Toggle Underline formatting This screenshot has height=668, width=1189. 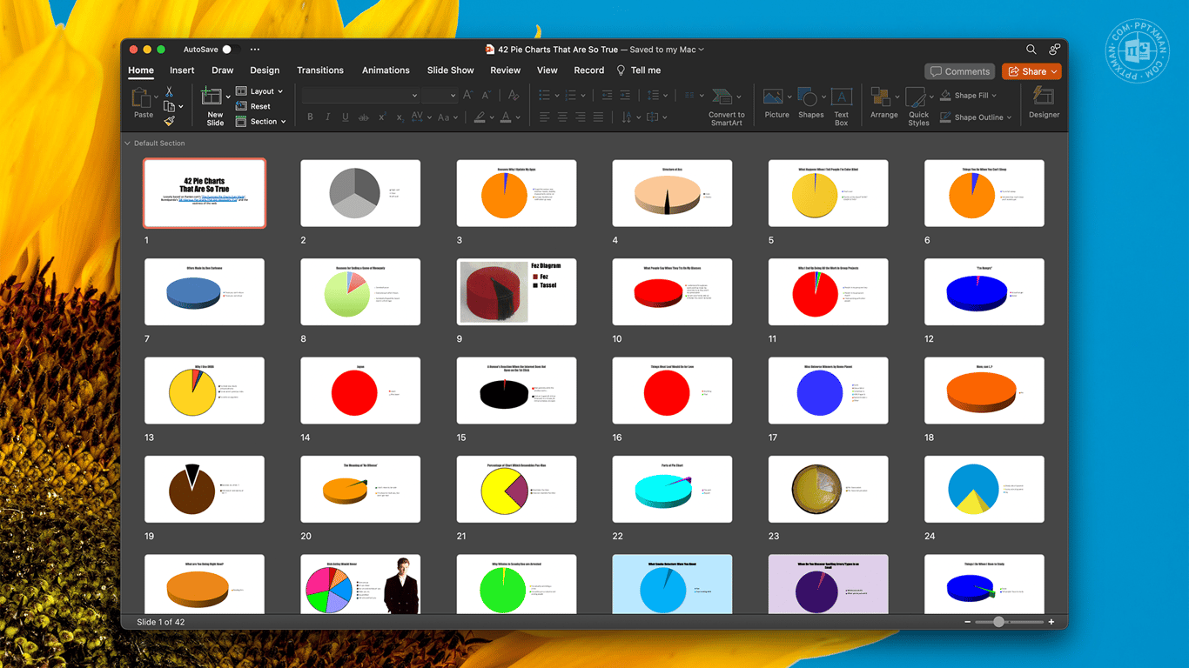346,117
